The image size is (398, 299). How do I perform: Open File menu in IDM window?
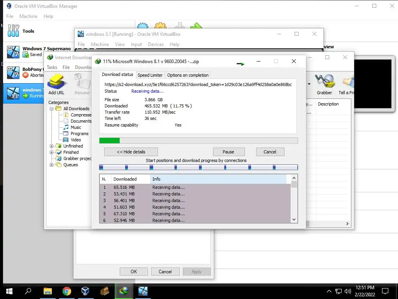66,67
